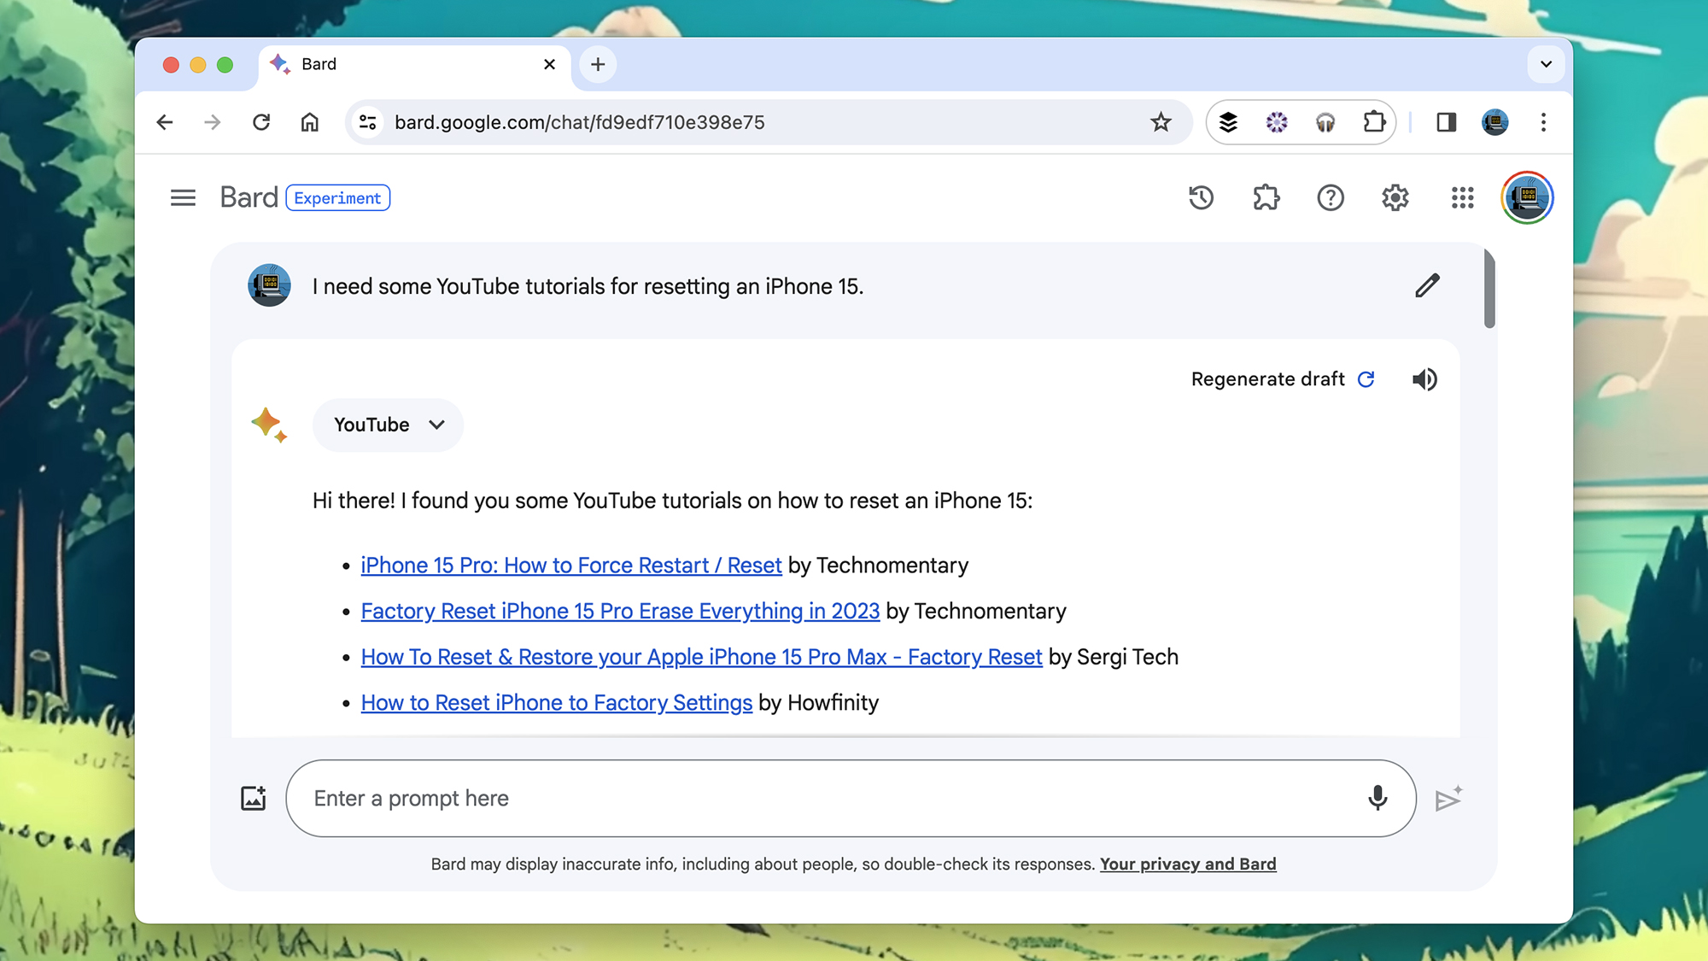Toggle the Chrome side panel
Viewport: 1708px width, 961px height.
click(x=1446, y=122)
